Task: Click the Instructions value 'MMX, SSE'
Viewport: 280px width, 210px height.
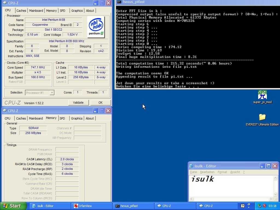Action: tap(66, 56)
